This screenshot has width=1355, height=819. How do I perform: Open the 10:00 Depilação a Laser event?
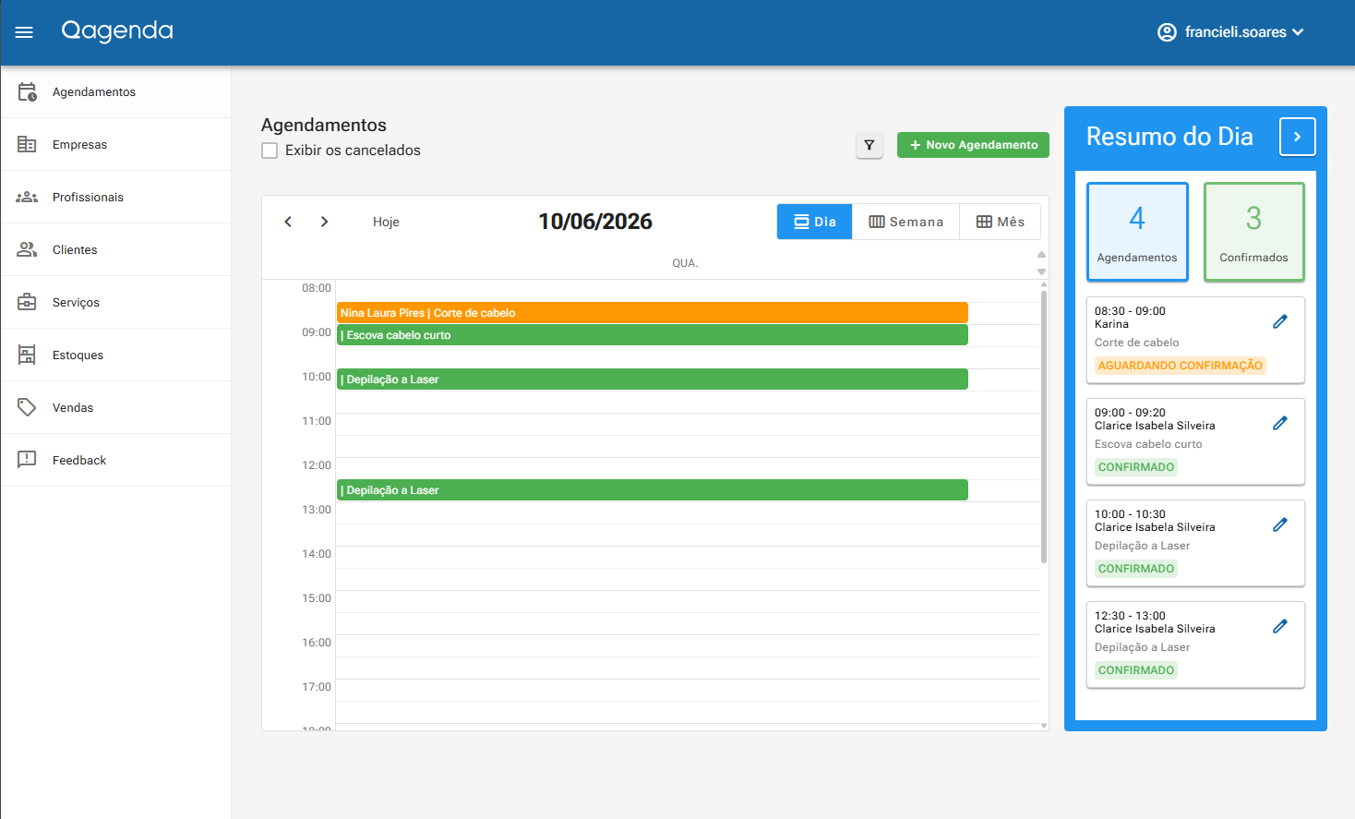coord(653,379)
